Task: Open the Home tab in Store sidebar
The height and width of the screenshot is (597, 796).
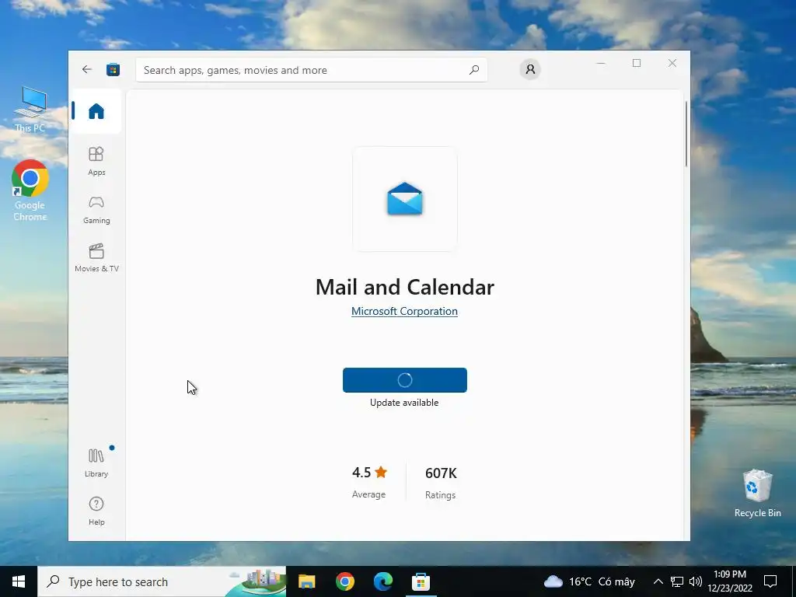Action: 96,110
